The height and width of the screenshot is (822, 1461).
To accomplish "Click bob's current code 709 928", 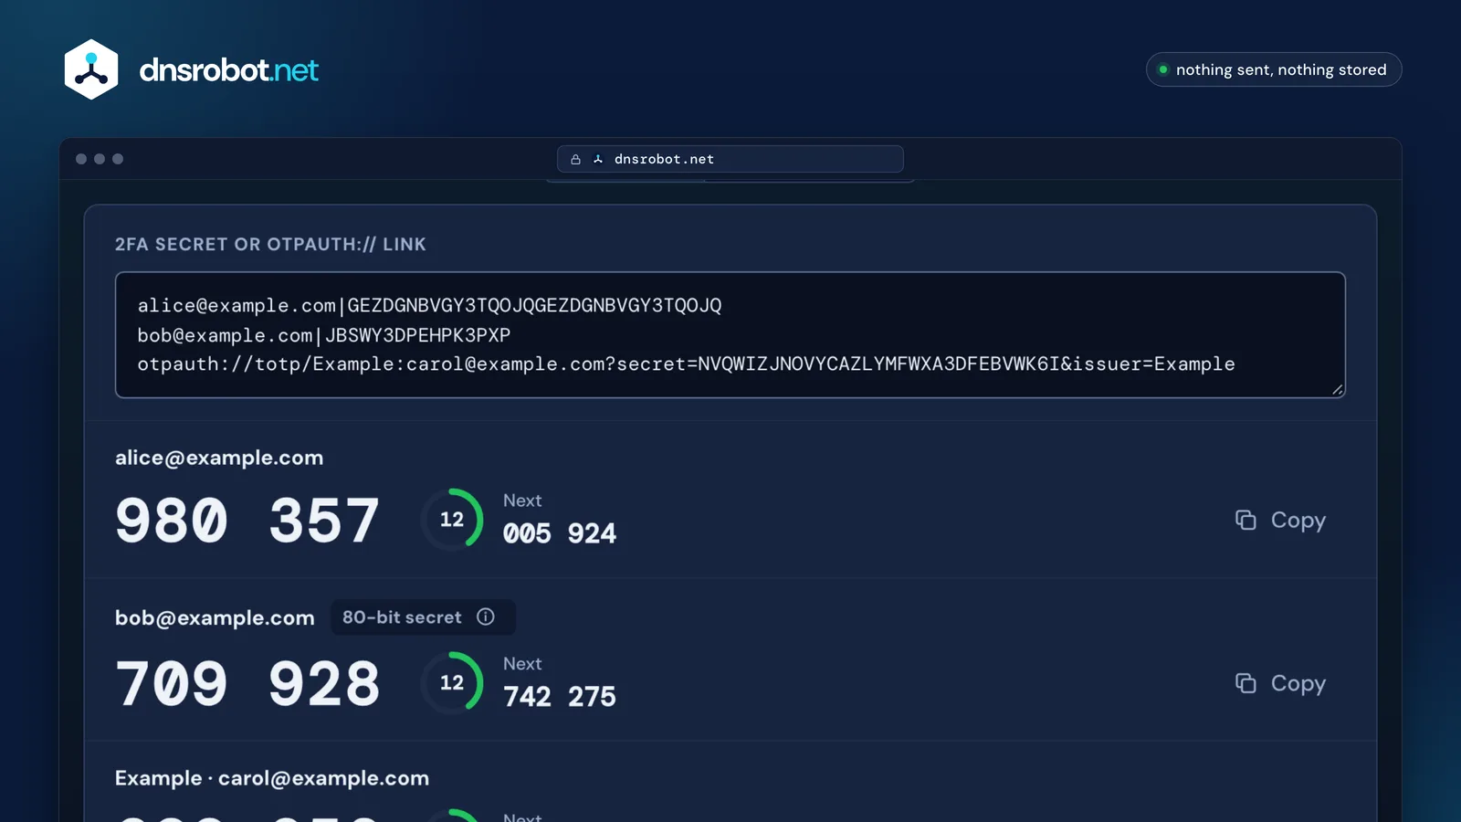I will coord(247,683).
